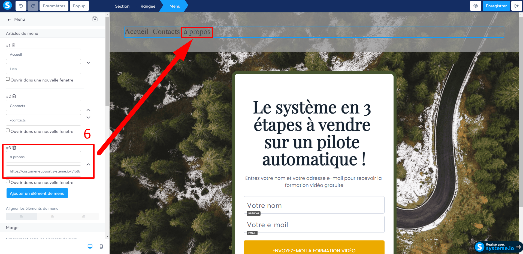Edit the Accueil menu label field
Viewport: 523px width, 254px height.
[x=43, y=54]
